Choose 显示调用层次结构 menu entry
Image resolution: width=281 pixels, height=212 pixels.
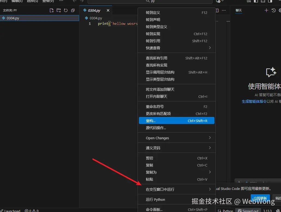(177, 72)
